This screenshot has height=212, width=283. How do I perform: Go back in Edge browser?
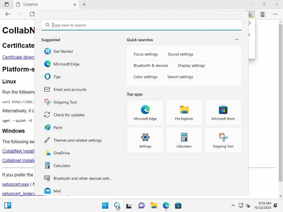pyautogui.click(x=7, y=14)
